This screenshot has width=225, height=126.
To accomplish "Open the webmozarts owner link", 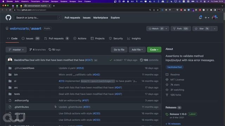I will tap(19, 29).
